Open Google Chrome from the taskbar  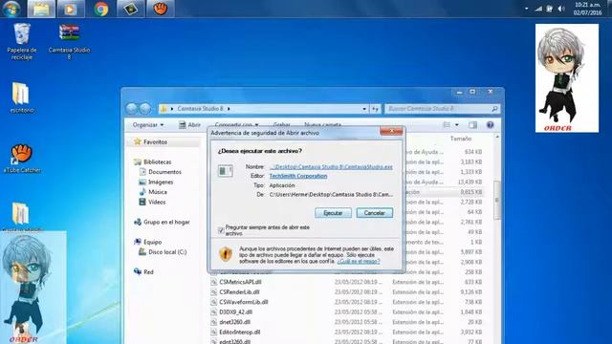[x=100, y=9]
